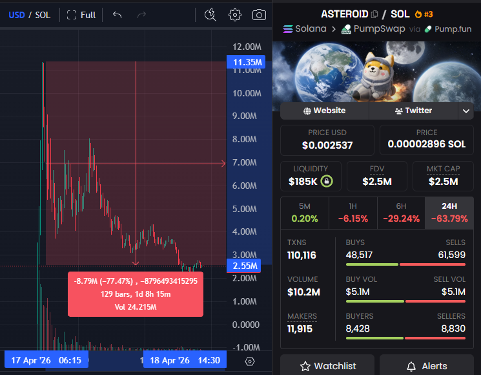Click the 11.35M price axis label
Viewport: 481px width, 375px height.
[x=246, y=62]
